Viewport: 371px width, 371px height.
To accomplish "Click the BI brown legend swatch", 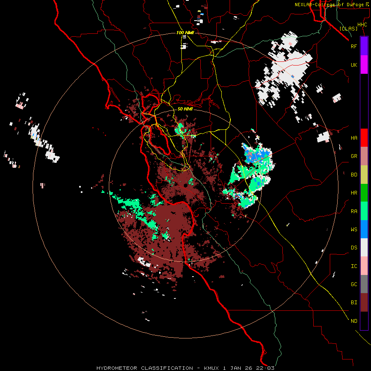I will pos(364,303).
